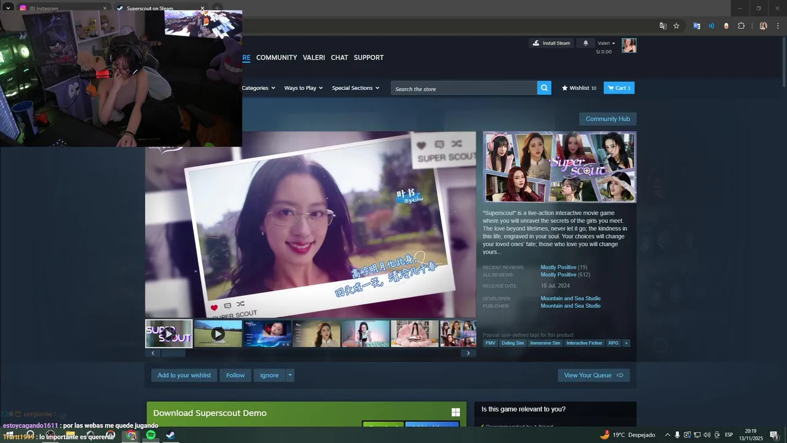
Task: Open the CHAT menu item
Action: click(339, 57)
